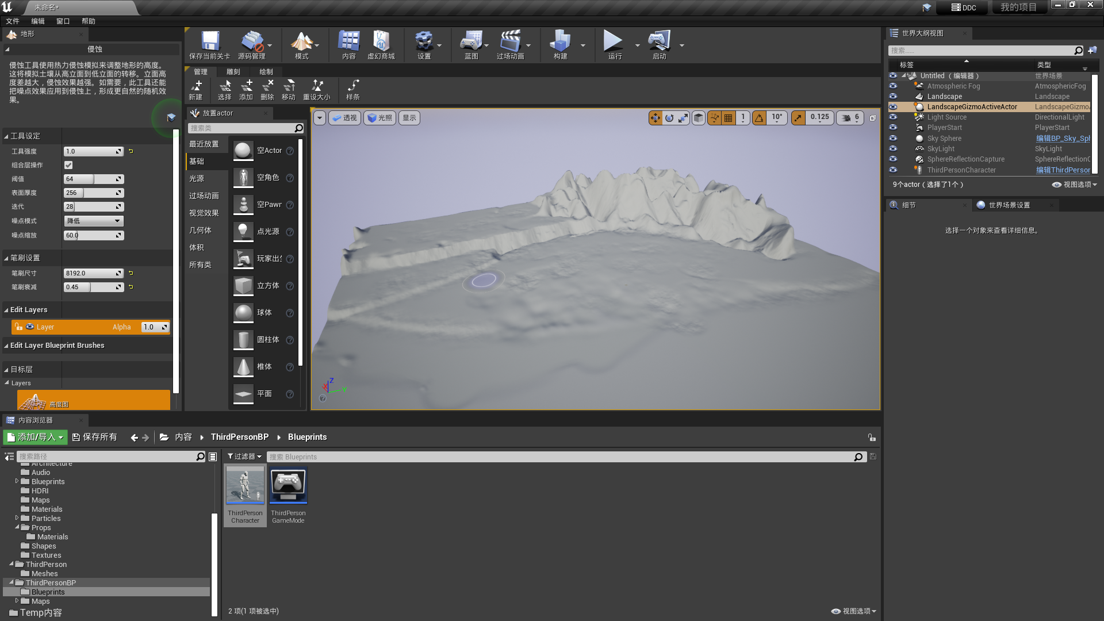The height and width of the screenshot is (621, 1104).
Task: Toggle visibility of Sky Sphere actor
Action: (x=893, y=139)
